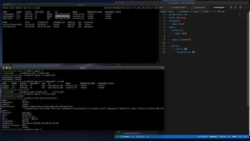Click the sync changes icon in status bar

click(133, 137)
